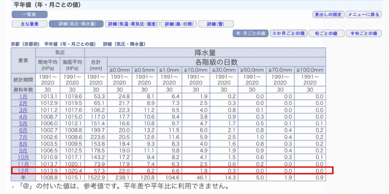
Task: Click the ≥1.0mm column header
Action: pyautogui.click(x=170, y=70)
